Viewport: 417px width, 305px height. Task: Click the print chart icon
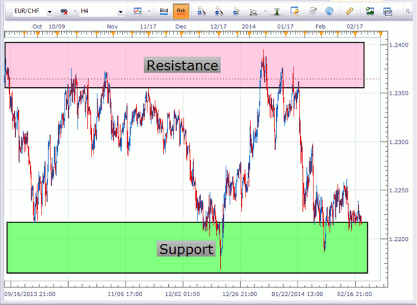pyautogui.click(x=388, y=12)
